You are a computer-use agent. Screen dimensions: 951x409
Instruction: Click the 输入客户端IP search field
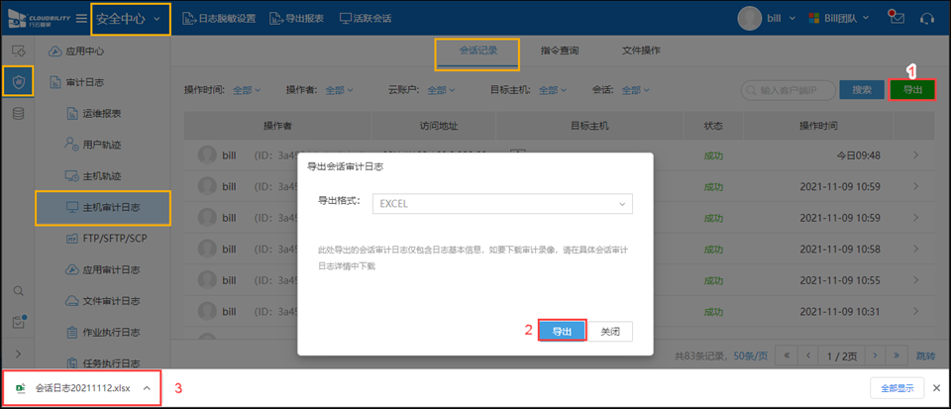point(791,90)
